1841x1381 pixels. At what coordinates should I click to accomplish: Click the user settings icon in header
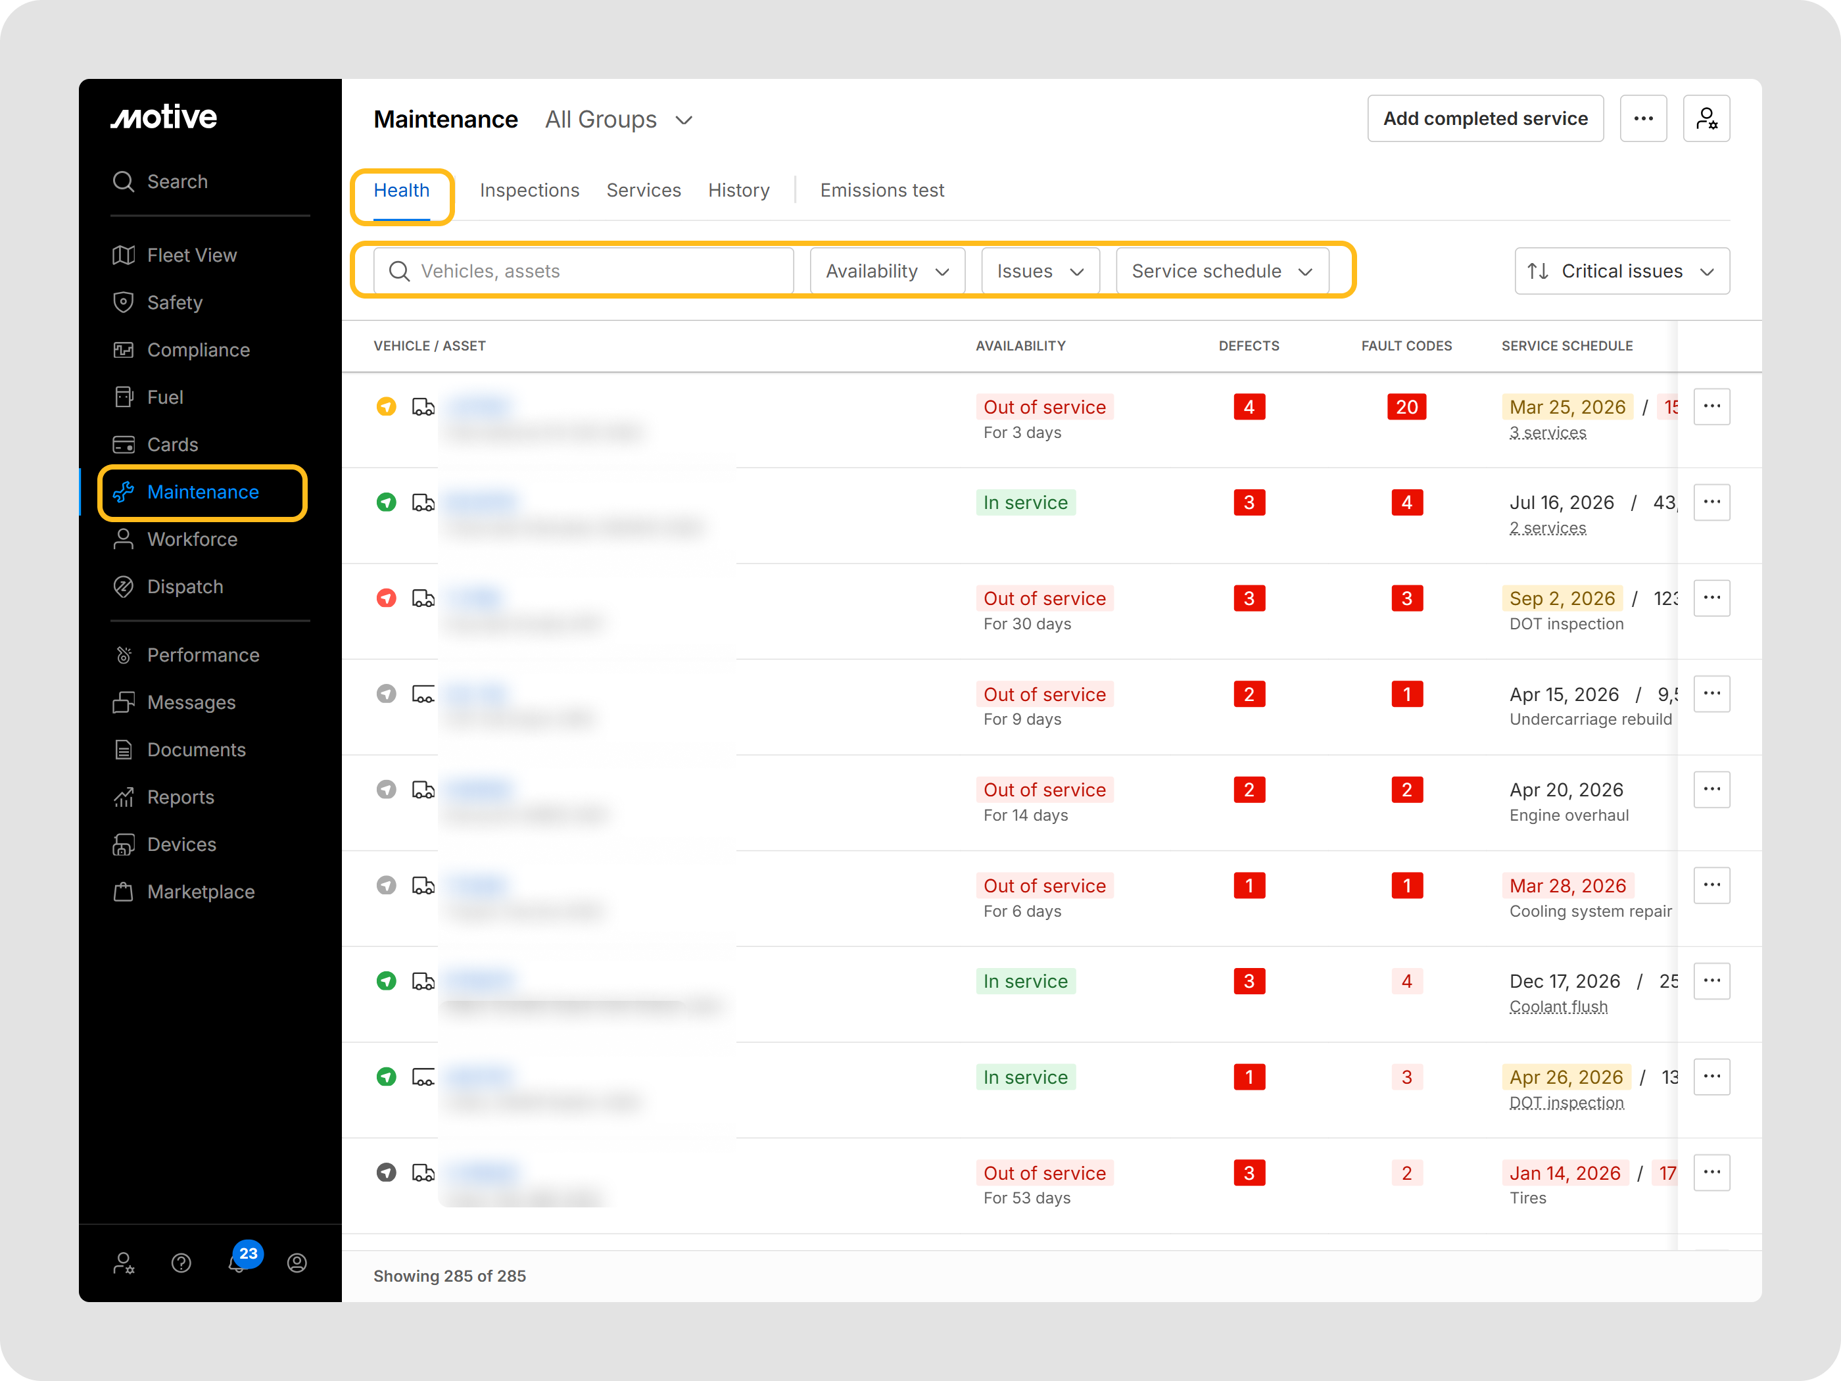pyautogui.click(x=1707, y=119)
